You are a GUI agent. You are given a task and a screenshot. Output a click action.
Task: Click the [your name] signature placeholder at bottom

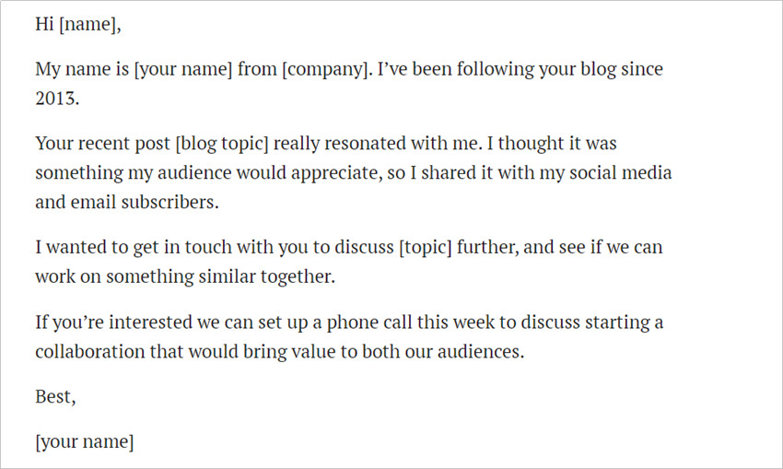tap(84, 441)
